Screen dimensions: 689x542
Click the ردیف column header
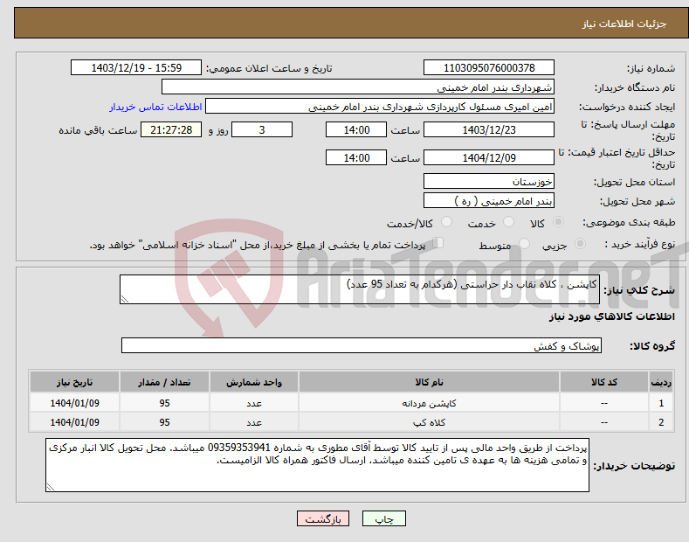[x=661, y=382]
